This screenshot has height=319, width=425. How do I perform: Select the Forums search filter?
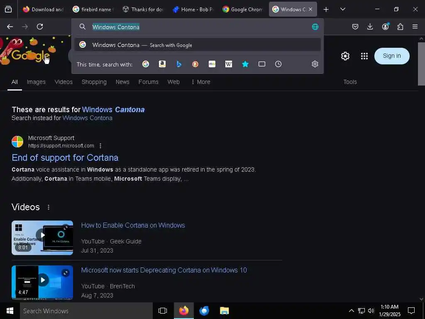pyautogui.click(x=148, y=82)
